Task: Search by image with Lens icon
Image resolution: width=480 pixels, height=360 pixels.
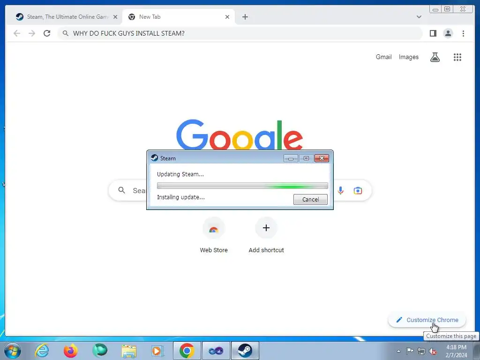Action: click(x=358, y=190)
